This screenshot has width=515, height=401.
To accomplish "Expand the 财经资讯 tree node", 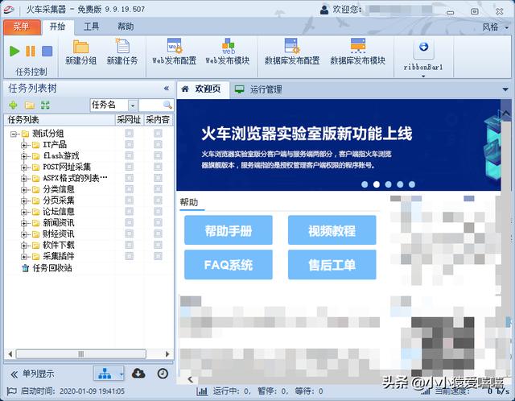I will [24, 234].
